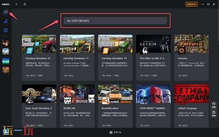Open the download manager at bottom

tap(115, 132)
